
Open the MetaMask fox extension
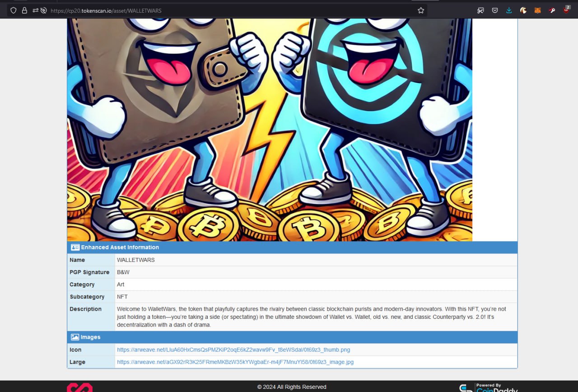537,10
